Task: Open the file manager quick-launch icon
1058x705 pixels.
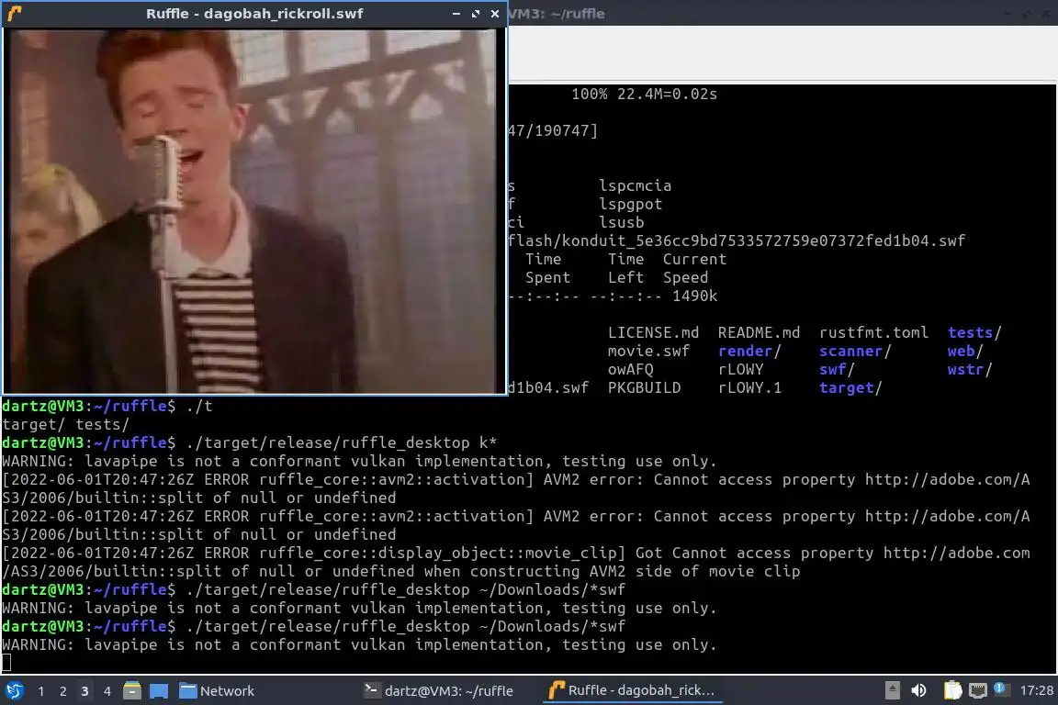Action: [132, 690]
